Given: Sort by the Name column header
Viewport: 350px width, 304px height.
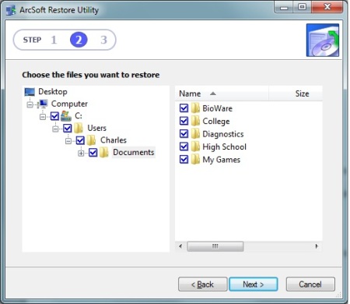Looking at the screenshot, I should 222,94.
